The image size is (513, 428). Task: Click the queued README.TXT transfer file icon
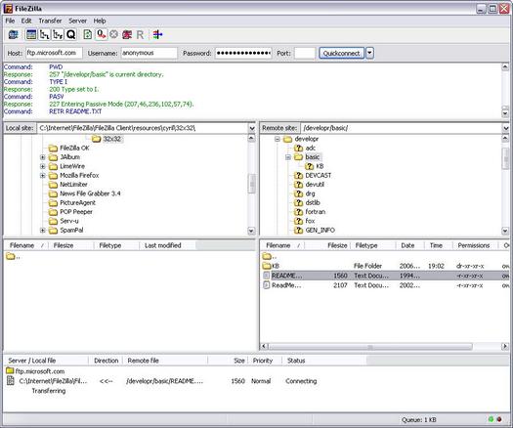(11, 381)
